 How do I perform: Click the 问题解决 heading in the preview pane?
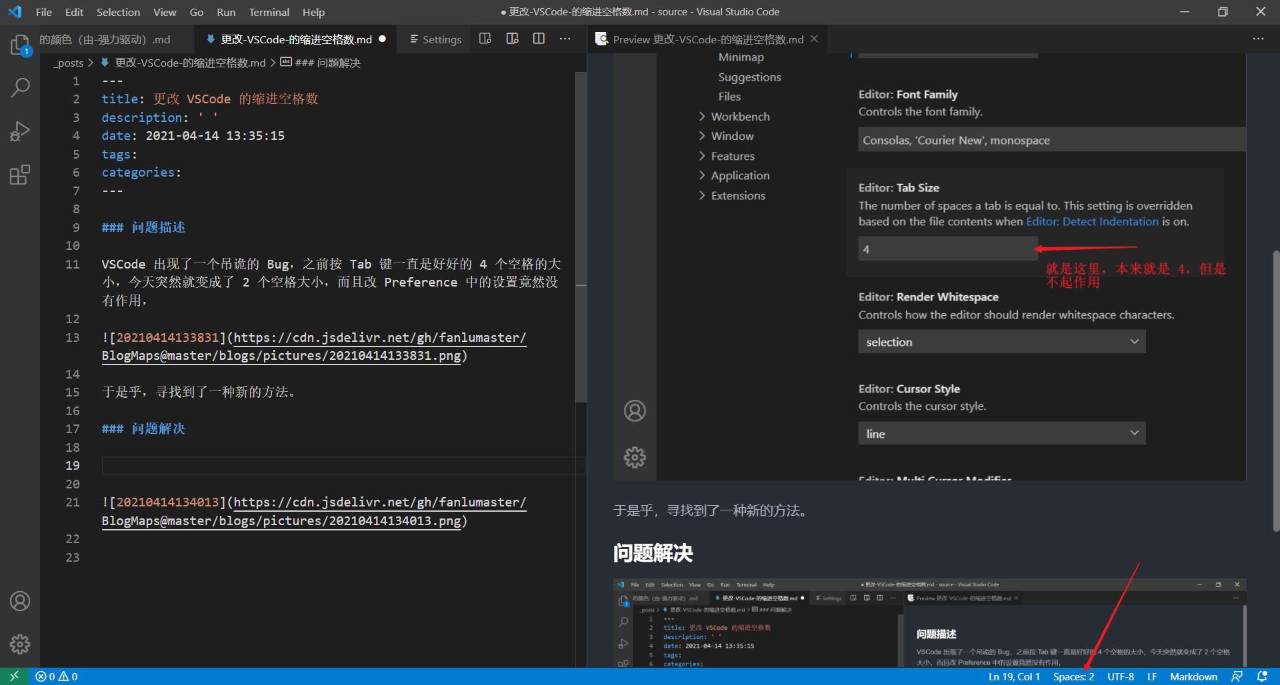click(653, 553)
